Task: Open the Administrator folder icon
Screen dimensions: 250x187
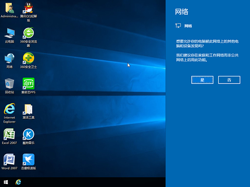Action: 9,8
